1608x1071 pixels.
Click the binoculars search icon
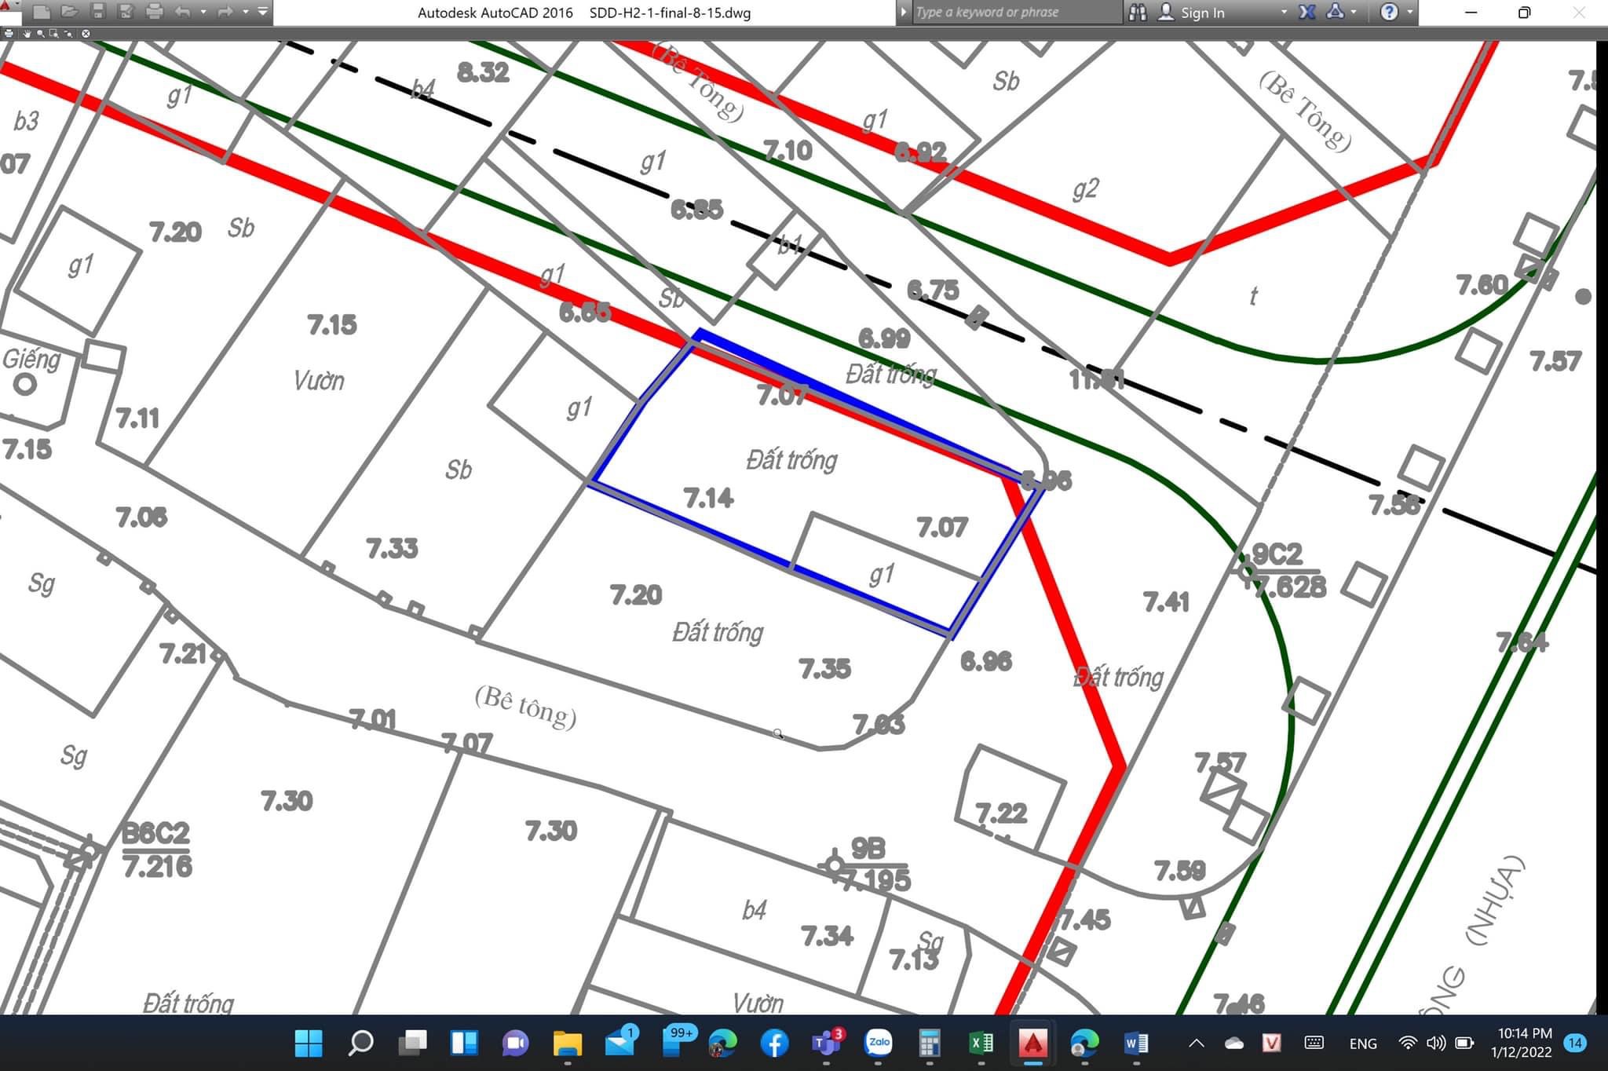[1138, 12]
